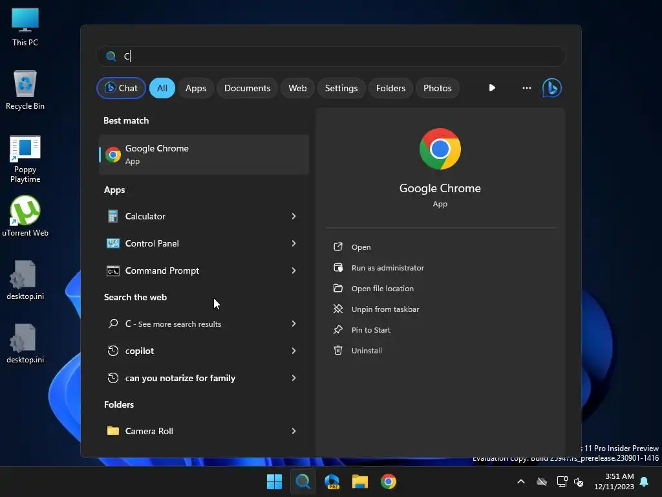This screenshot has height=497, width=662.
Task: Expand 'C - See more search results' chevron
Action: pyautogui.click(x=294, y=324)
